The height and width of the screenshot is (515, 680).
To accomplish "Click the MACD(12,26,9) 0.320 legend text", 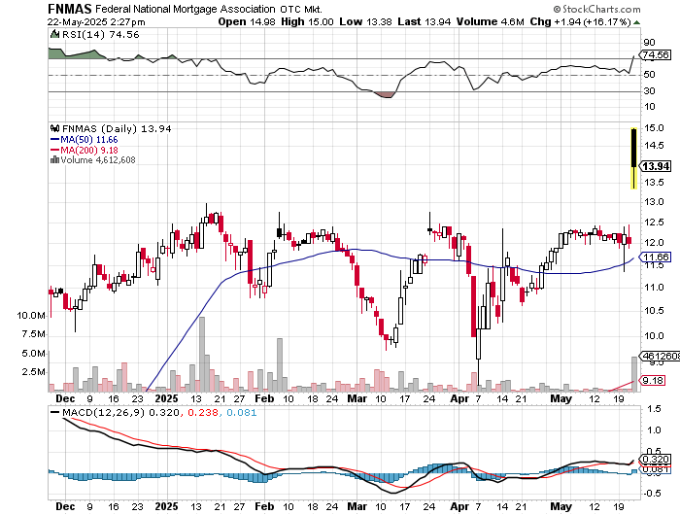I will [x=120, y=412].
